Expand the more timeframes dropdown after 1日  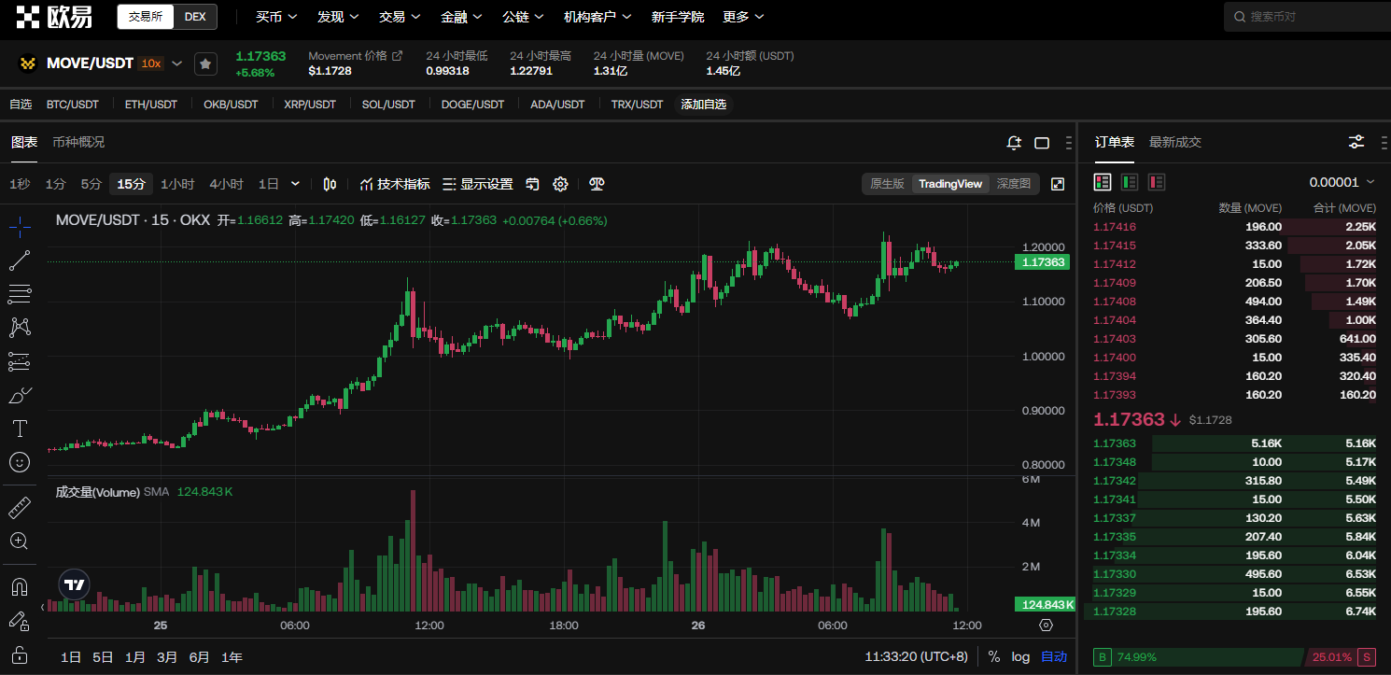coord(296,184)
